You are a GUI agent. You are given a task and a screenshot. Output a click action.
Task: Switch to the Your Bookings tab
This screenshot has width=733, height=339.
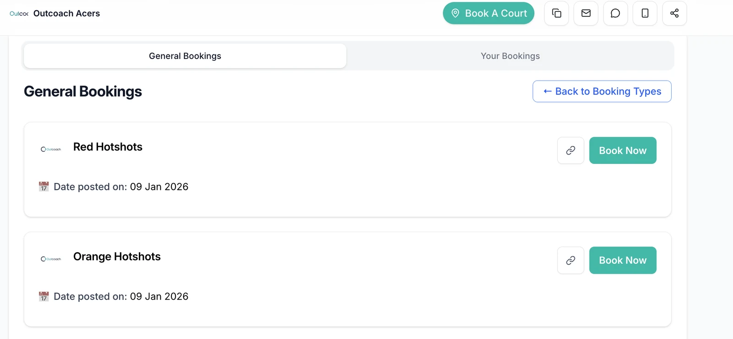510,56
